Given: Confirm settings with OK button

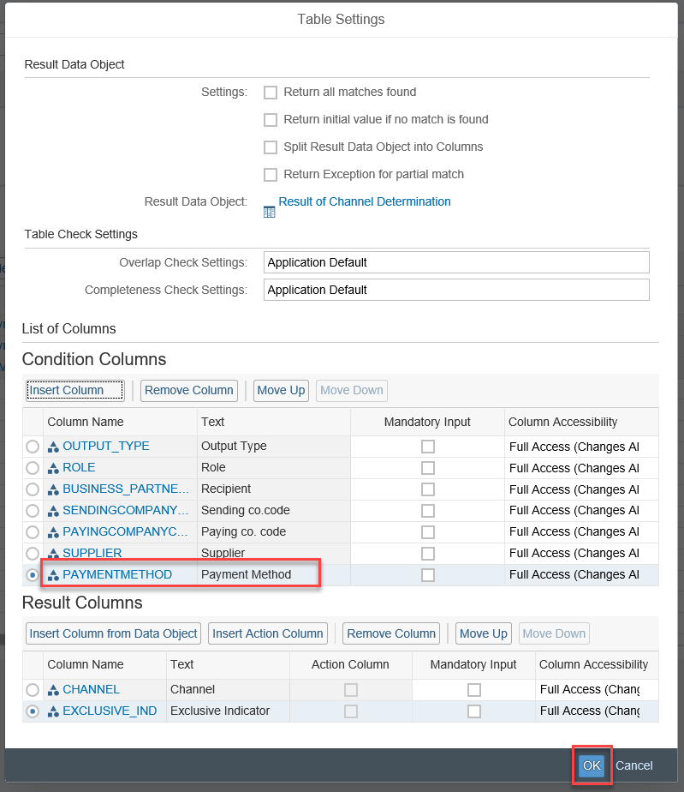Looking at the screenshot, I should 592,765.
